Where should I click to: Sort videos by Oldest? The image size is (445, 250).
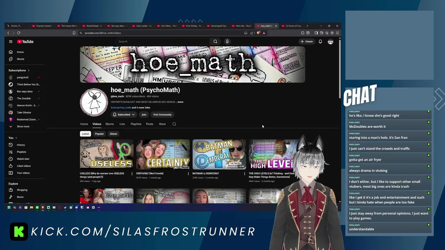113,134
